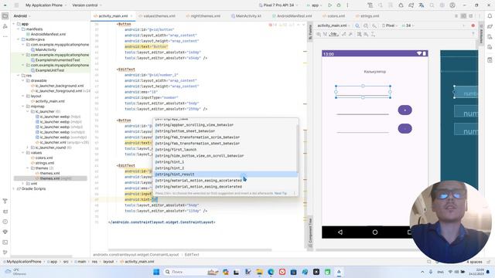The image size is (495, 278).
Task: Choose @string/first_launch suggestion
Action: tap(225, 150)
